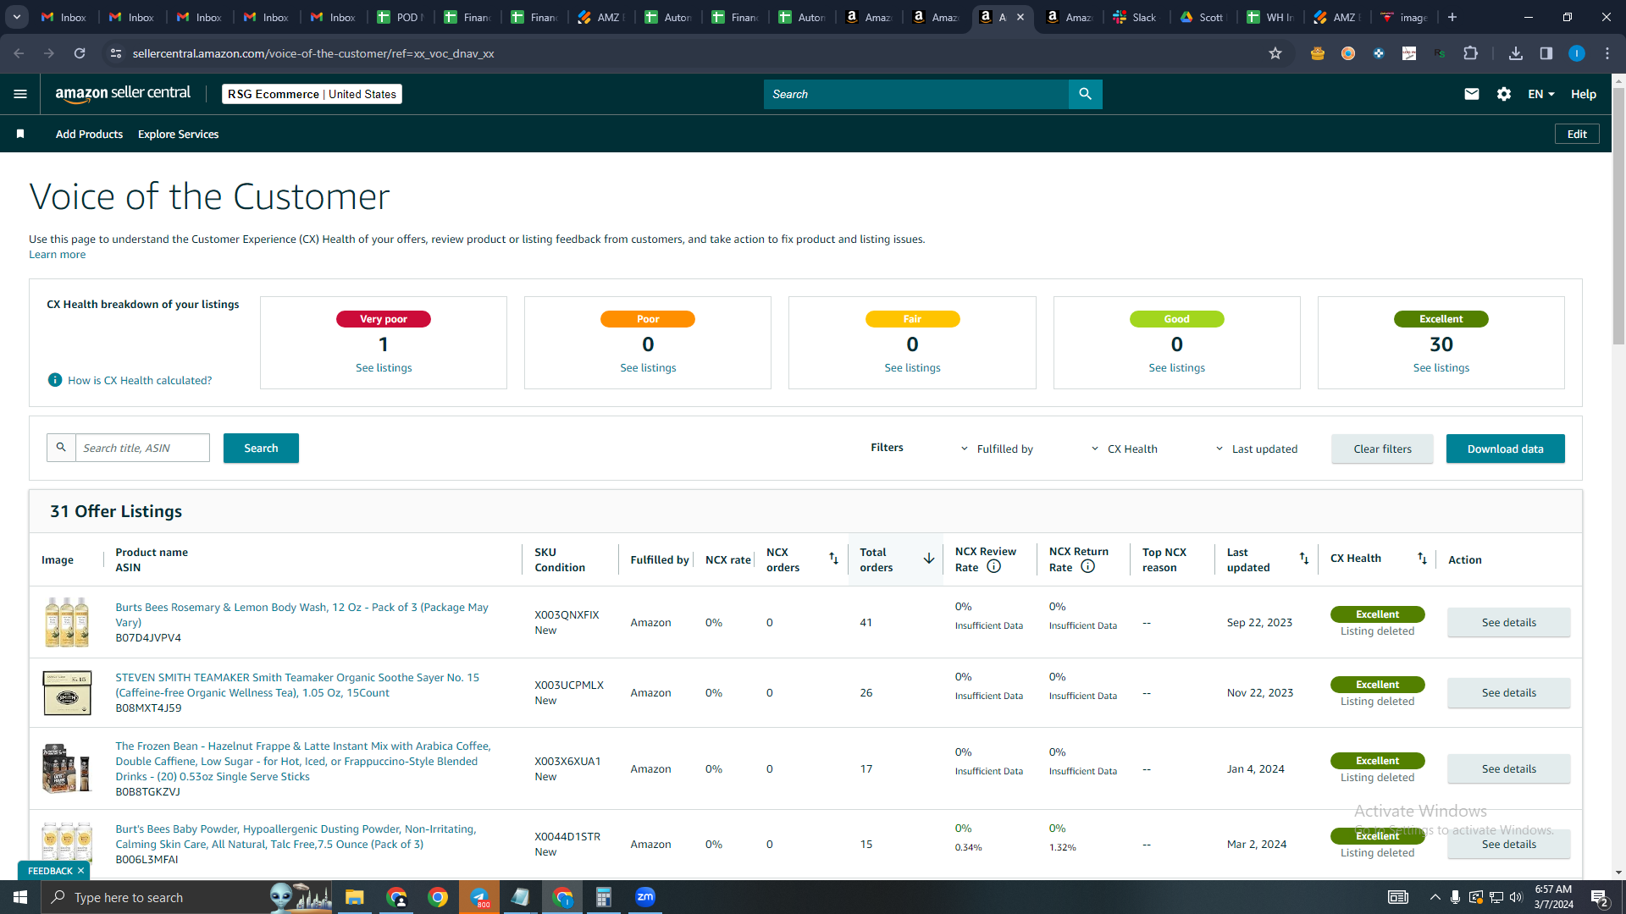
Task: Click the Edit button
Action: (1577, 134)
